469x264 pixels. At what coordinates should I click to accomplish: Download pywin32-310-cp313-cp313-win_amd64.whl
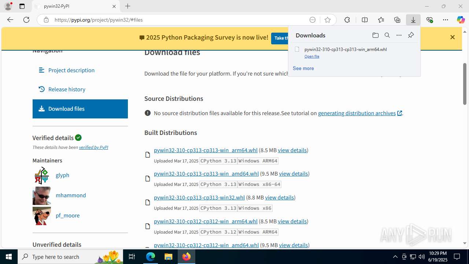click(x=206, y=174)
